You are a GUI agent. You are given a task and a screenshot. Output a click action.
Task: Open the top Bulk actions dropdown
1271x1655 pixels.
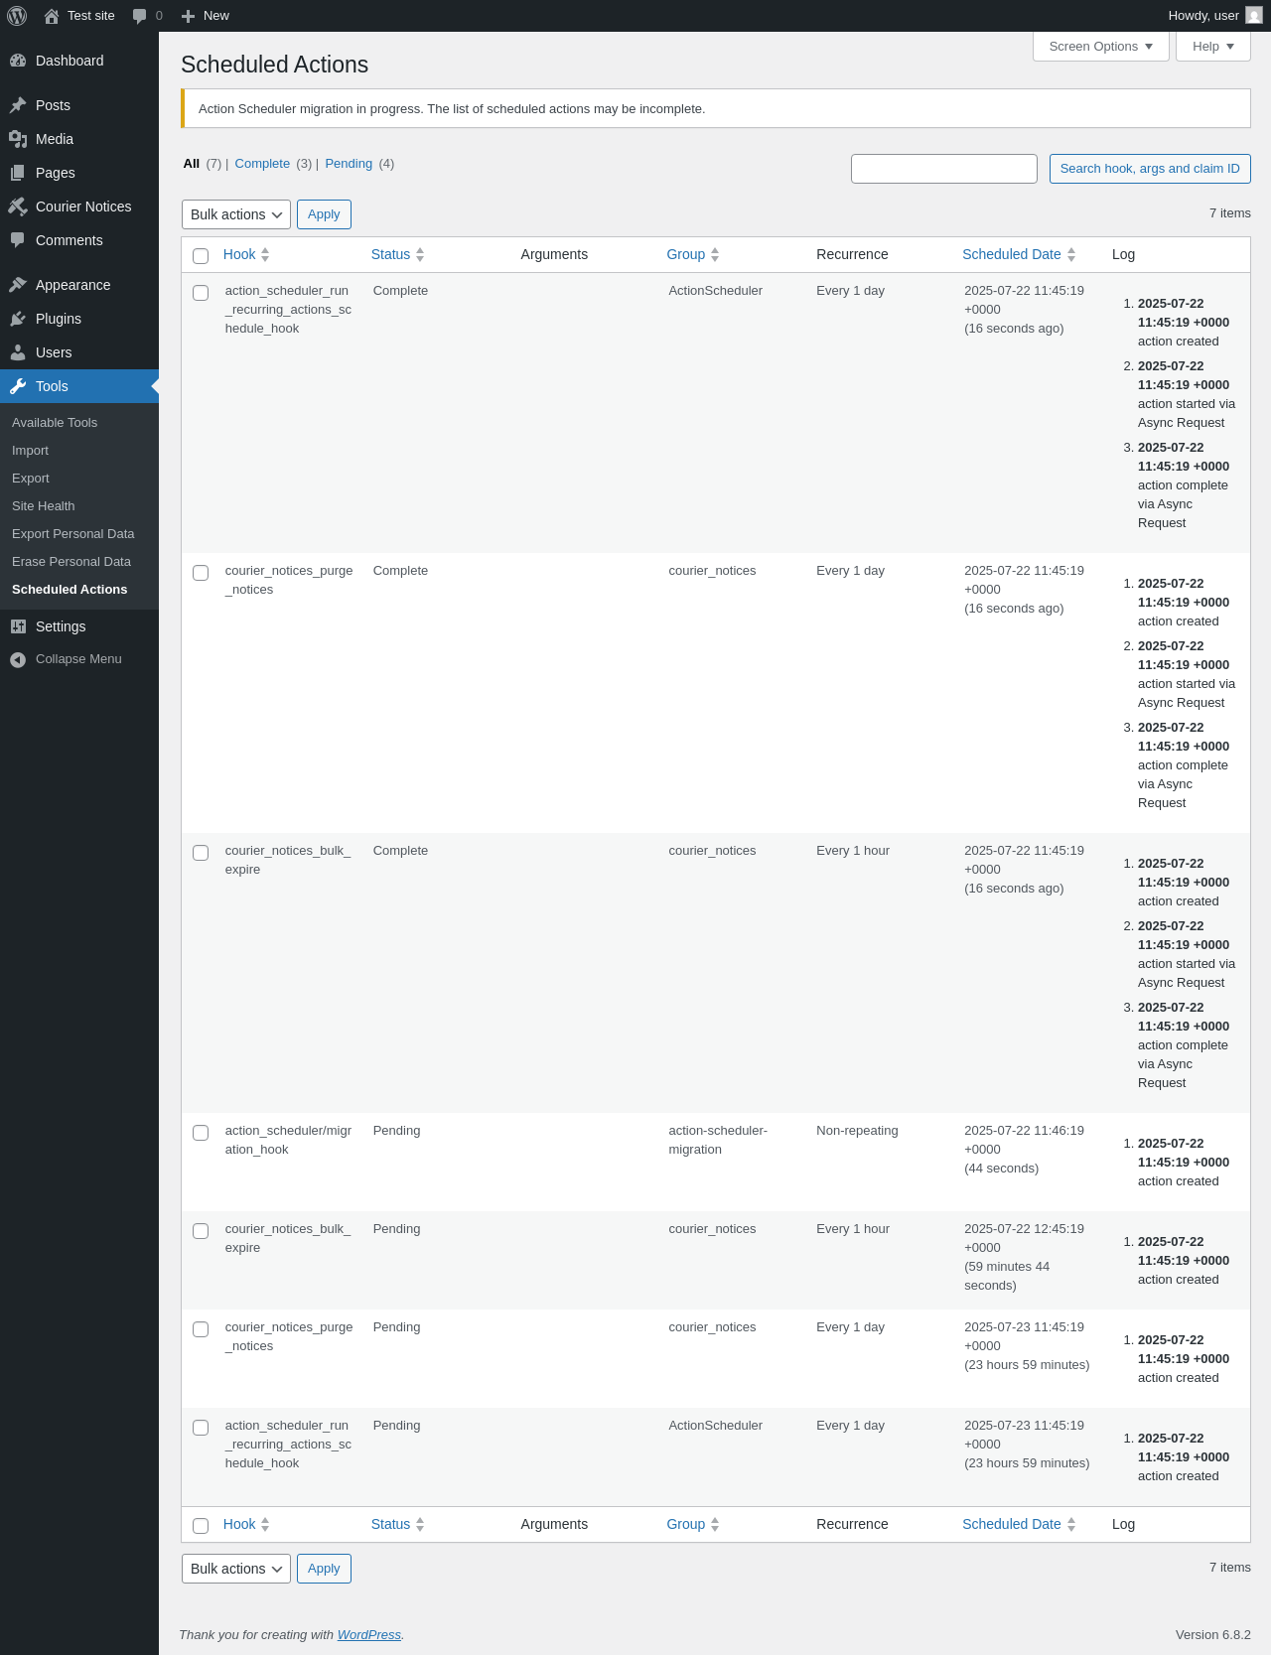click(236, 214)
